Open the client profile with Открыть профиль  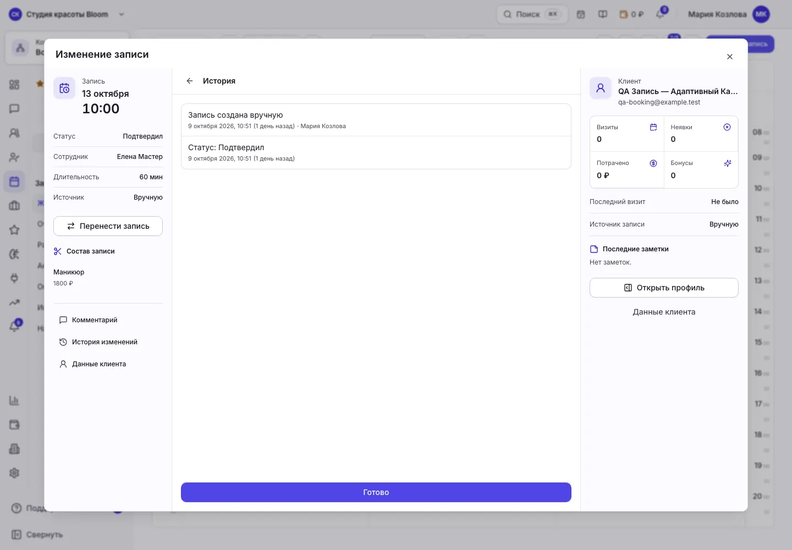coord(664,288)
